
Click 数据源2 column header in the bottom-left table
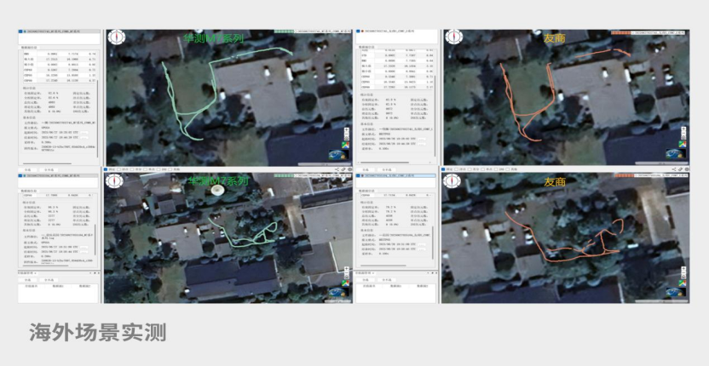84,286
